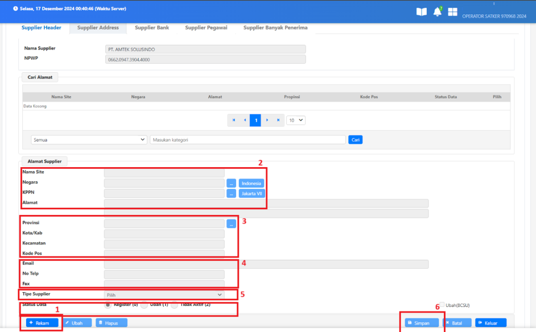This screenshot has height=332, width=536.
Task: Open the Semua search filter dropdown
Action: [89, 140]
